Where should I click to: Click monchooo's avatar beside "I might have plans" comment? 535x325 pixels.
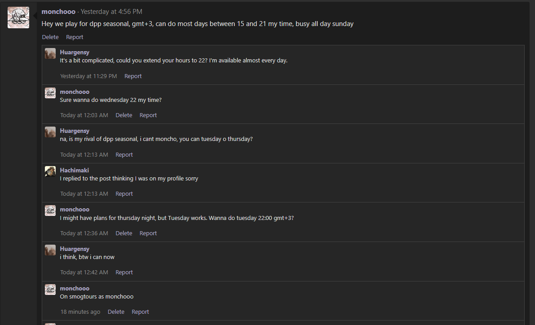coord(50,211)
